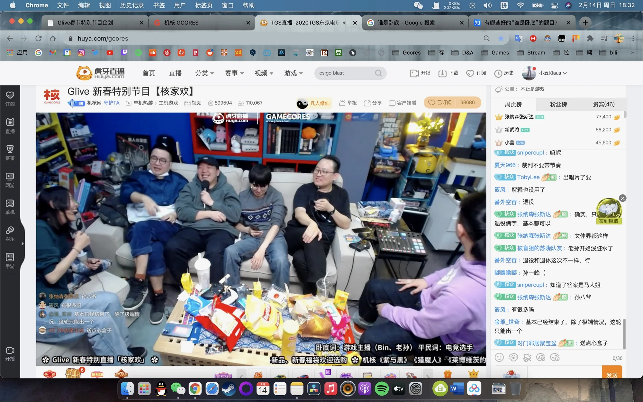Click the treasure chest icon with badge 6
Viewport: 643px width, 402px height.
[x=74, y=373]
